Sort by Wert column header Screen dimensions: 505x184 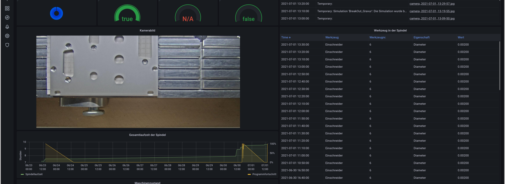[461, 37]
